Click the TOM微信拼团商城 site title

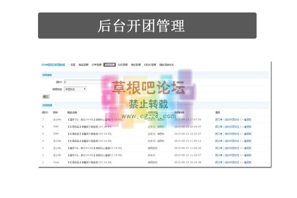pos(53,65)
